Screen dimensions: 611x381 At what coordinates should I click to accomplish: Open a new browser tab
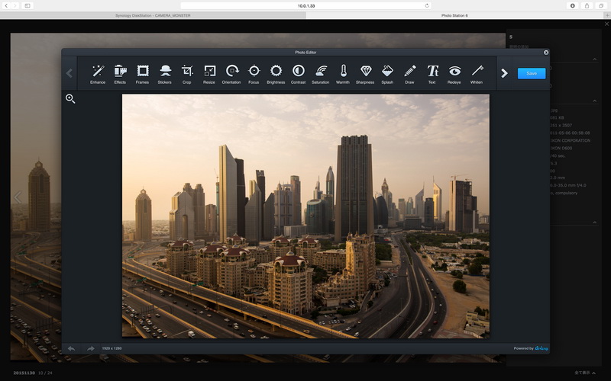click(607, 15)
